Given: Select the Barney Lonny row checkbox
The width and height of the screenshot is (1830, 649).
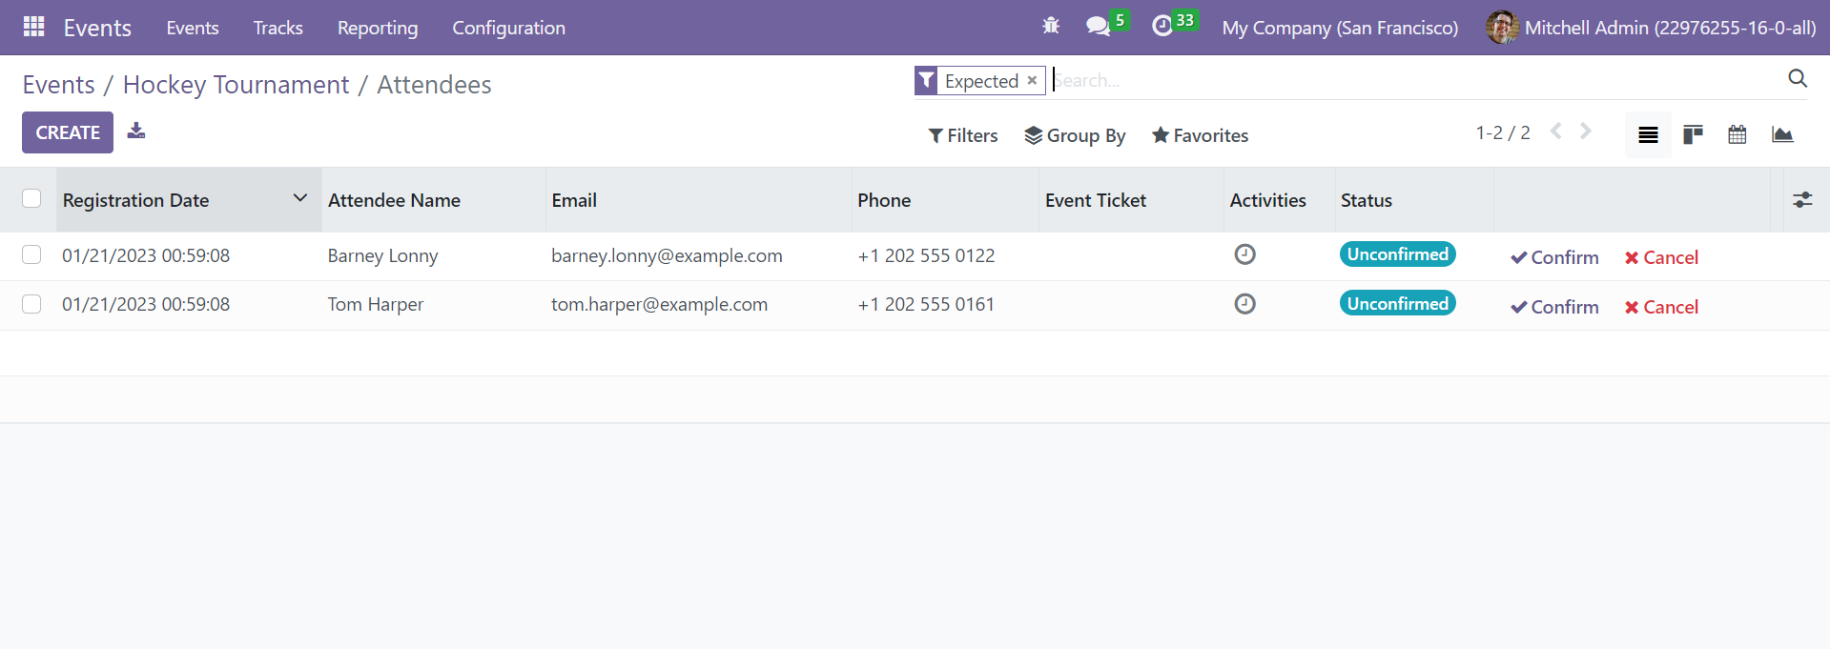Looking at the screenshot, I should (31, 254).
